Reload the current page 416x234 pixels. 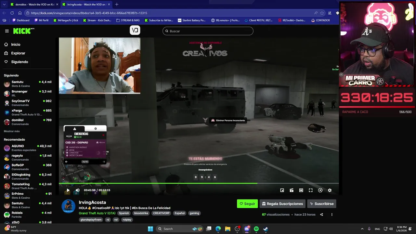coord(12,13)
